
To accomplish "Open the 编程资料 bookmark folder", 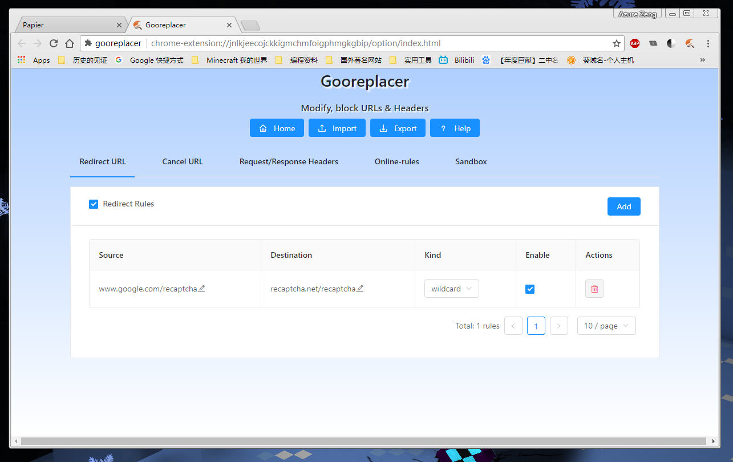I will (297, 60).
